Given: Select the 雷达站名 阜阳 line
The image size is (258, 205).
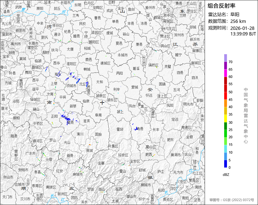Looking at the screenshot, I should (x=224, y=15).
